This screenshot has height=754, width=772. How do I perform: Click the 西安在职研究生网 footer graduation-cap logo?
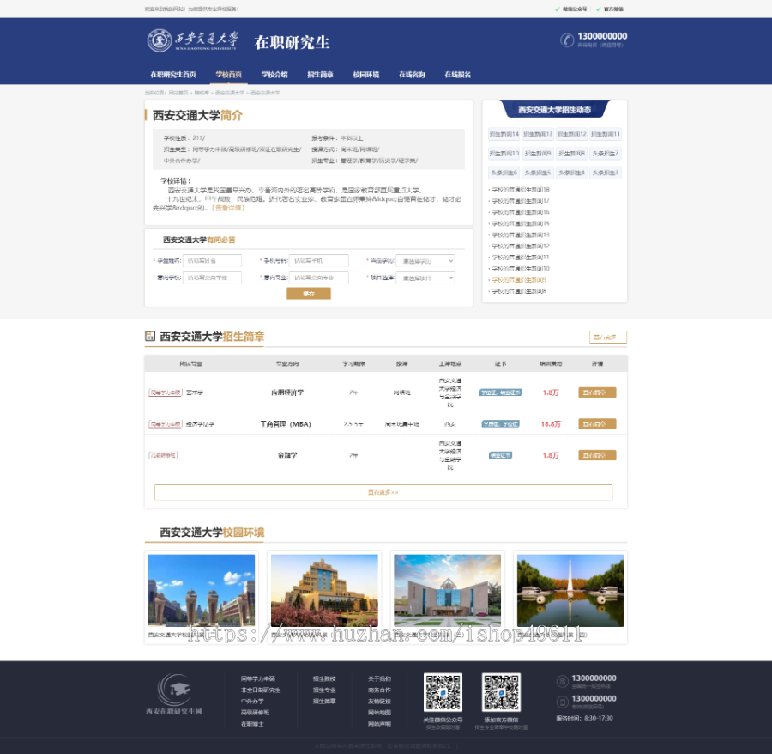[174, 695]
